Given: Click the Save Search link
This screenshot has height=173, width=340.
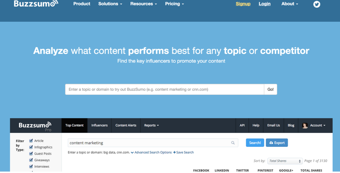Looking at the screenshot, I should click(x=183, y=152).
